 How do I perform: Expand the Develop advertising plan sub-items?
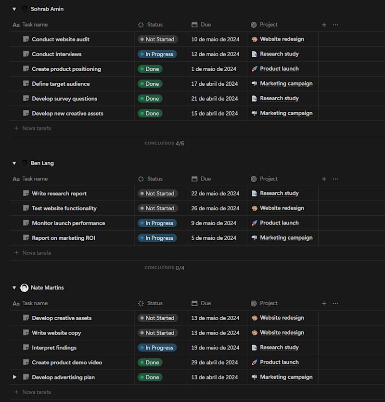click(14, 377)
